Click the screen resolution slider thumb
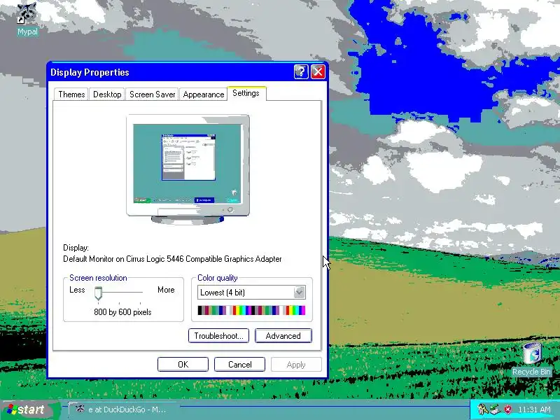 point(98,293)
